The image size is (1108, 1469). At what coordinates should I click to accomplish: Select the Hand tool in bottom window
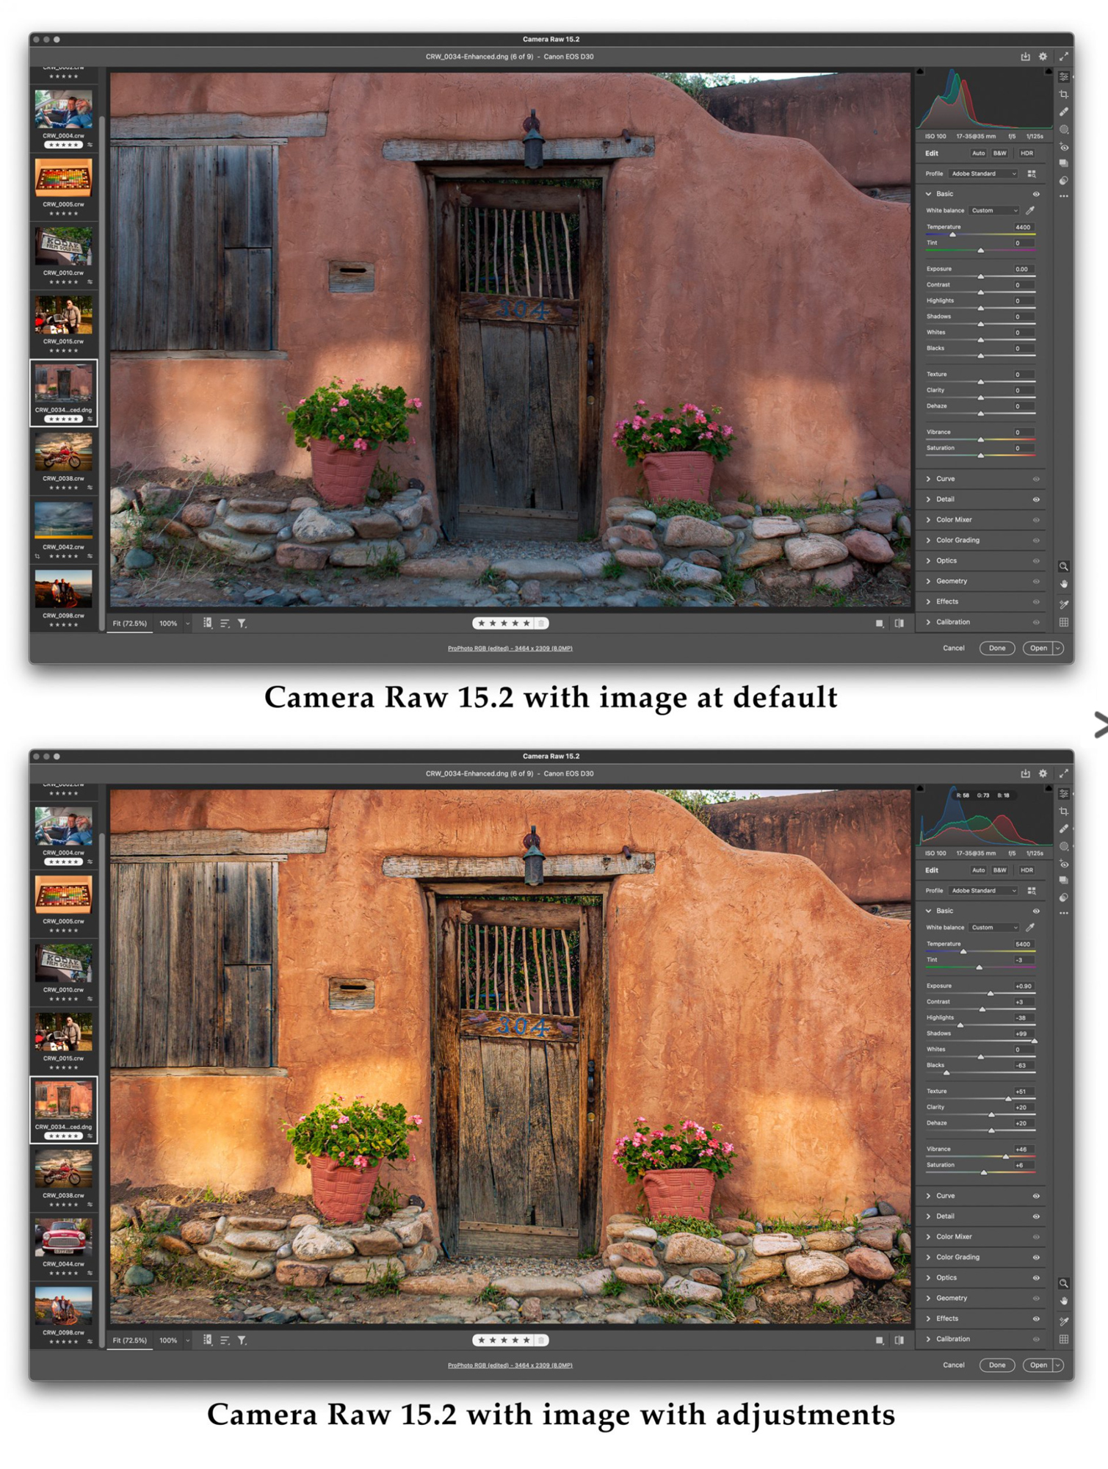1063,1301
